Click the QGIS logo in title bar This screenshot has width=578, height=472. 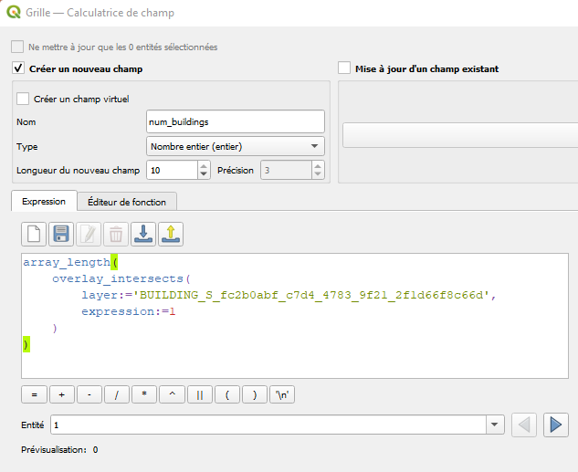click(x=13, y=13)
